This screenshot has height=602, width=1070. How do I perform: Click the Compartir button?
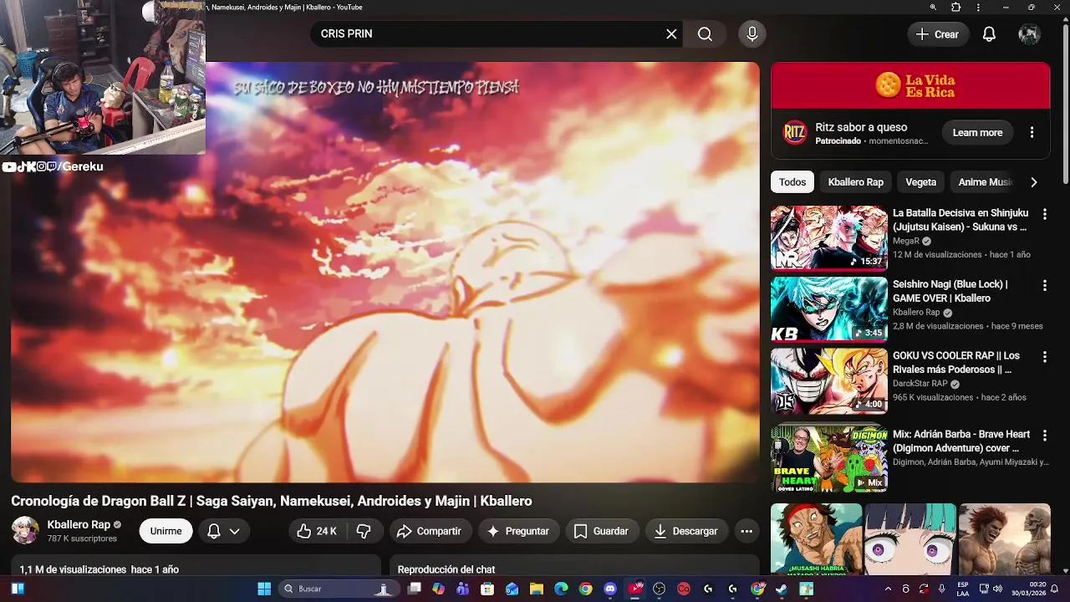(x=429, y=531)
